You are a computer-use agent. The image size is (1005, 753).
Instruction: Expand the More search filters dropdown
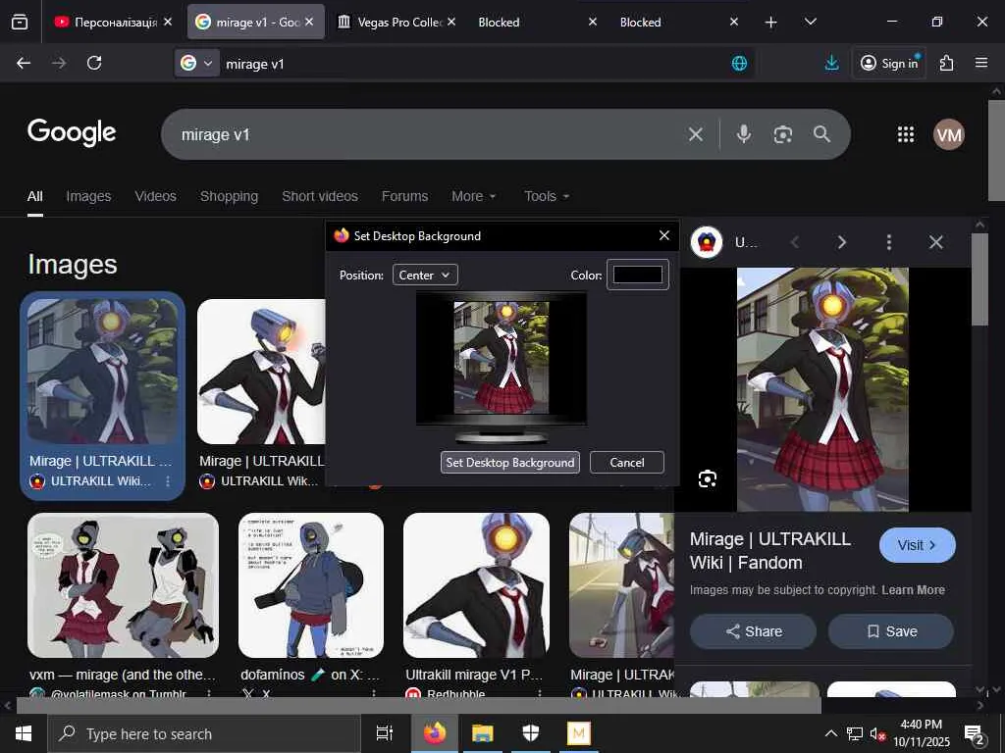(474, 196)
